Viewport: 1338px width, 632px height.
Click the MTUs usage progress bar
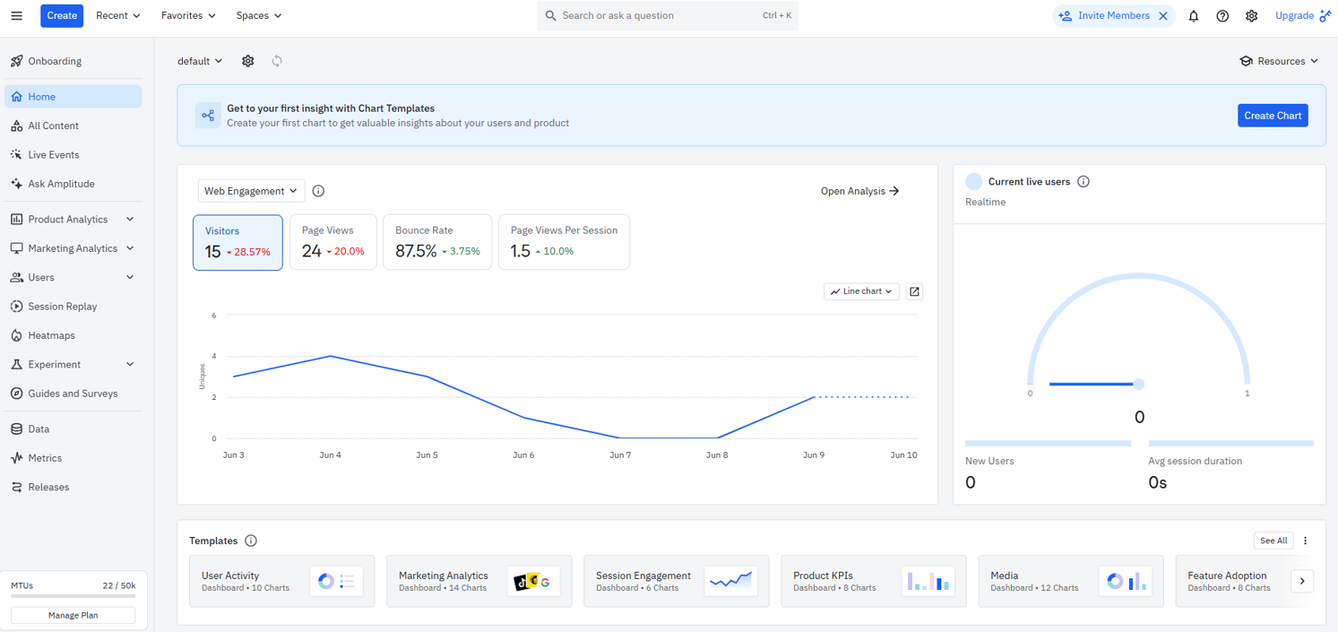73,597
